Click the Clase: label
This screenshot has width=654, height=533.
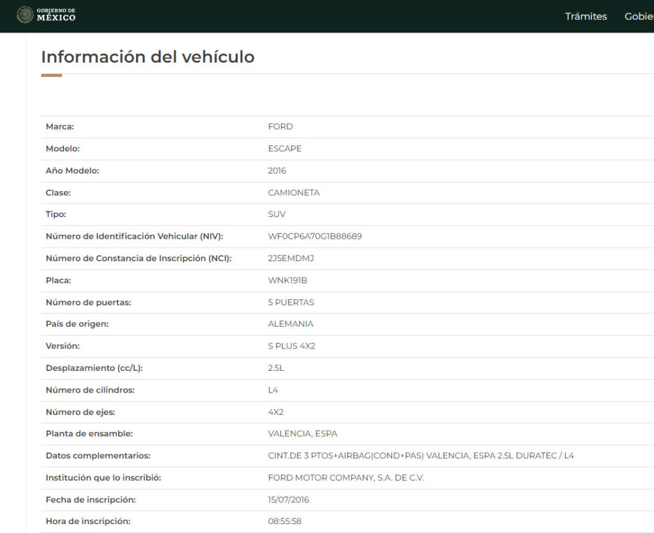58,193
